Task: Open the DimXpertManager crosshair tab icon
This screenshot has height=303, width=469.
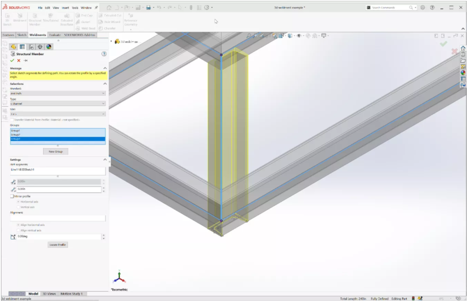Action: point(40,47)
